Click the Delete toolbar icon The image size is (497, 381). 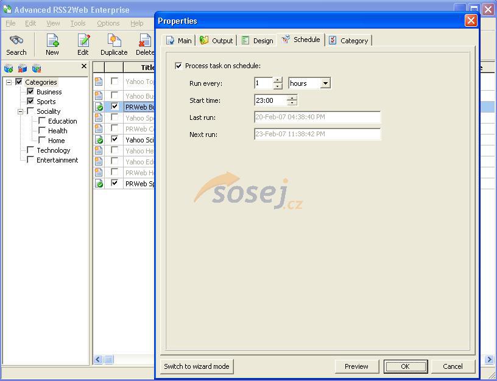tap(145, 40)
